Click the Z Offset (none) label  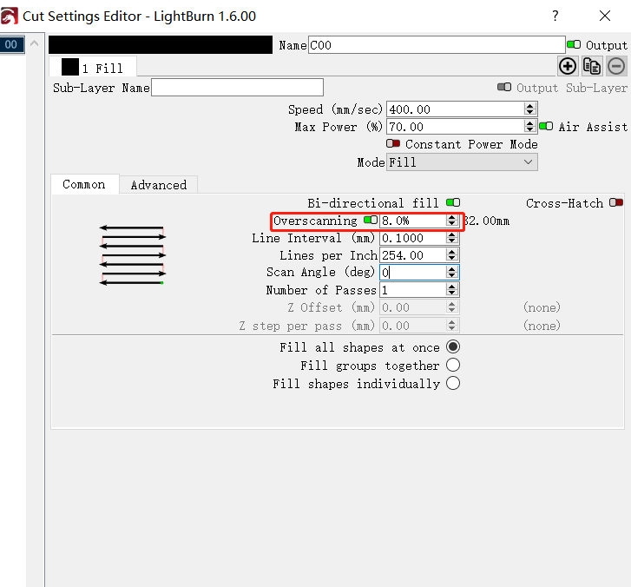[x=542, y=307]
